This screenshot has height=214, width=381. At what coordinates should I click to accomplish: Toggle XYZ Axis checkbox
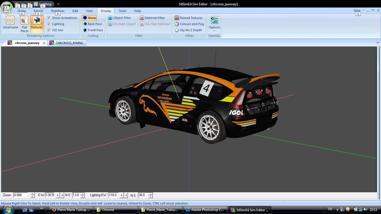point(49,30)
